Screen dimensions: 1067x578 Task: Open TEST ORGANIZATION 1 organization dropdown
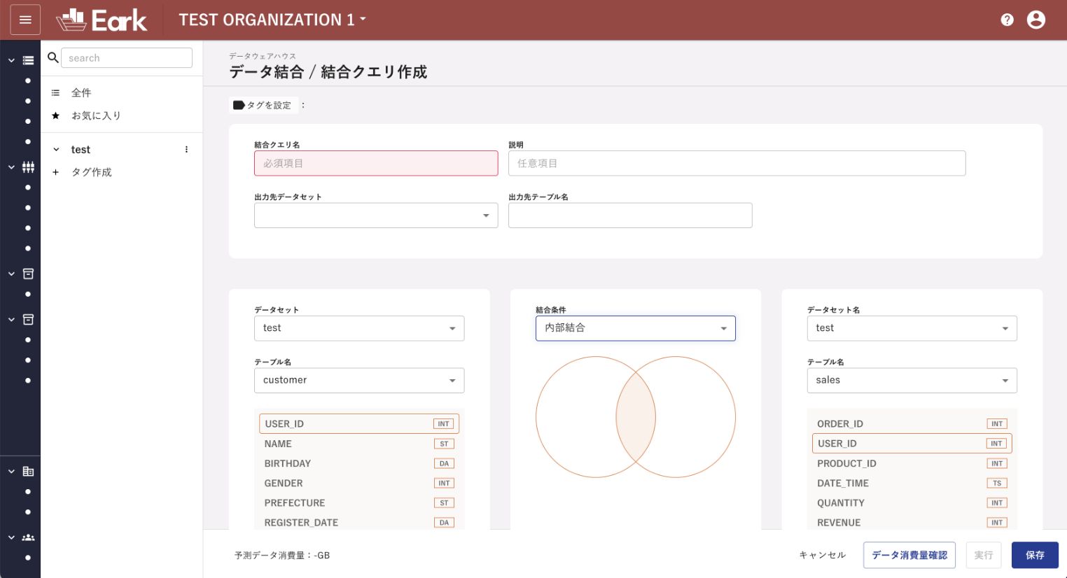(x=272, y=20)
